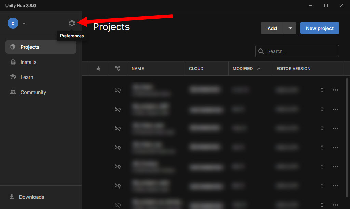Expand the account dropdown arrow beside avatar

pos(24,23)
